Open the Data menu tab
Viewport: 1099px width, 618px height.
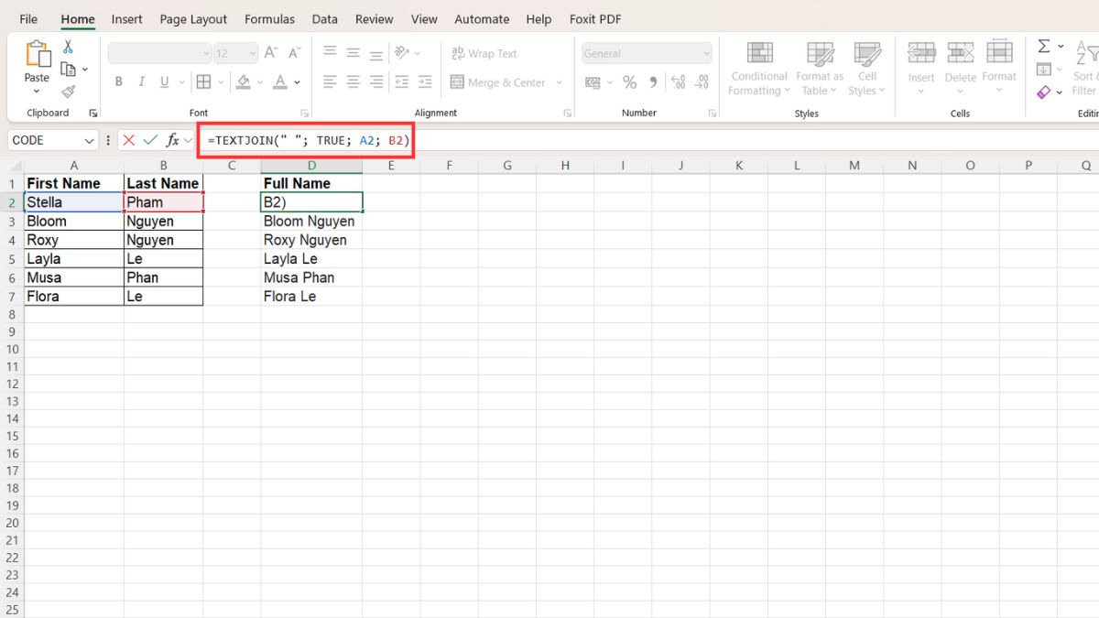pyautogui.click(x=324, y=18)
